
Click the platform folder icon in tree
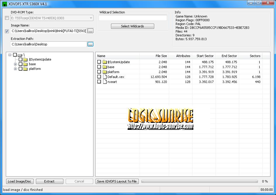click(25, 69)
